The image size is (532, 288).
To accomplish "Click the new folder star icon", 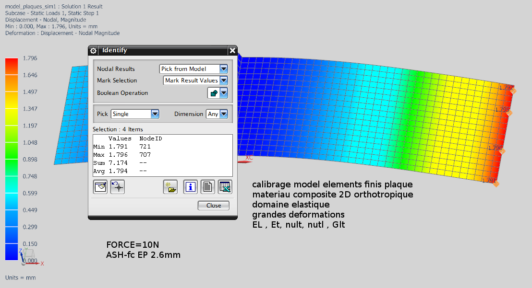I will click(170, 187).
